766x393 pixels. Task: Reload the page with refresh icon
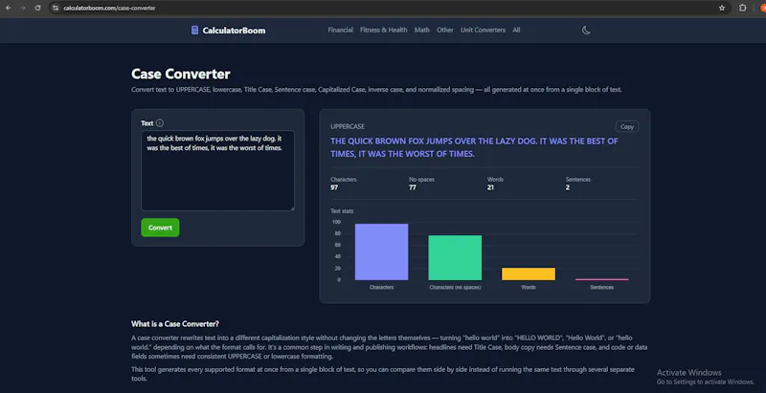point(37,8)
